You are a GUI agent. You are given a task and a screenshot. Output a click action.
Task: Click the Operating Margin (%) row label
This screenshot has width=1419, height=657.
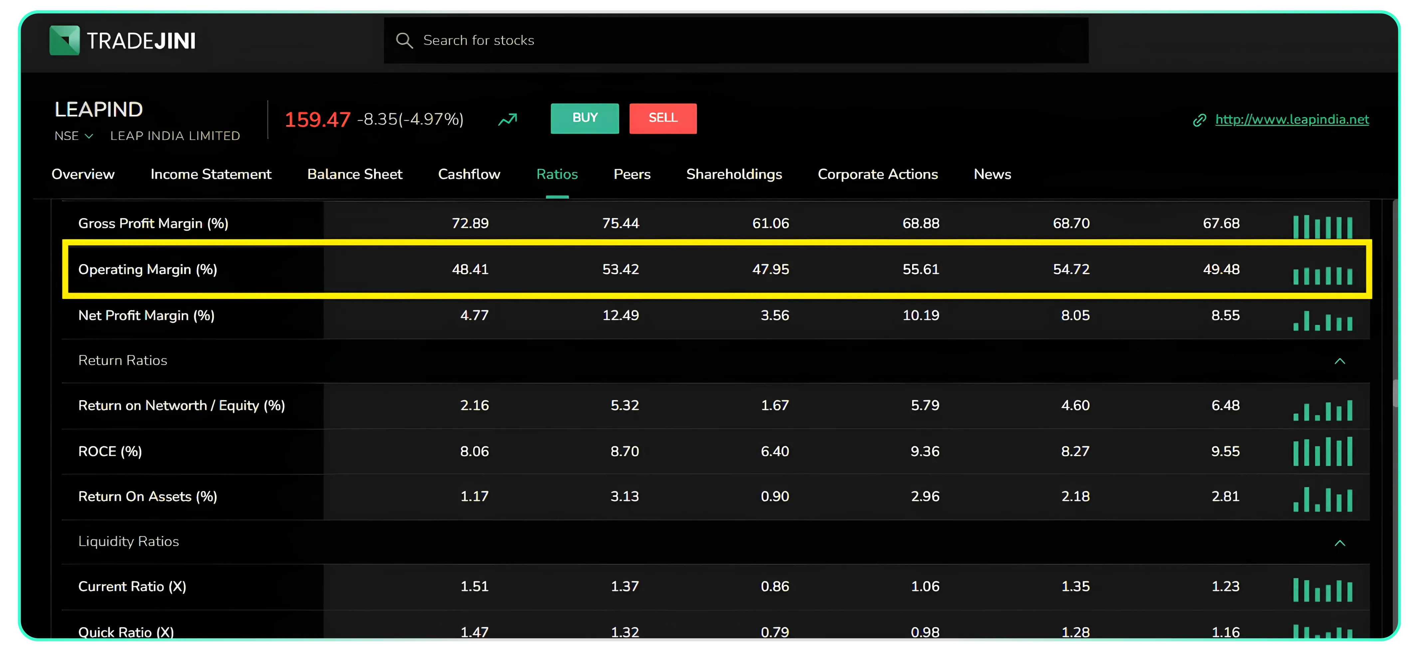[148, 269]
